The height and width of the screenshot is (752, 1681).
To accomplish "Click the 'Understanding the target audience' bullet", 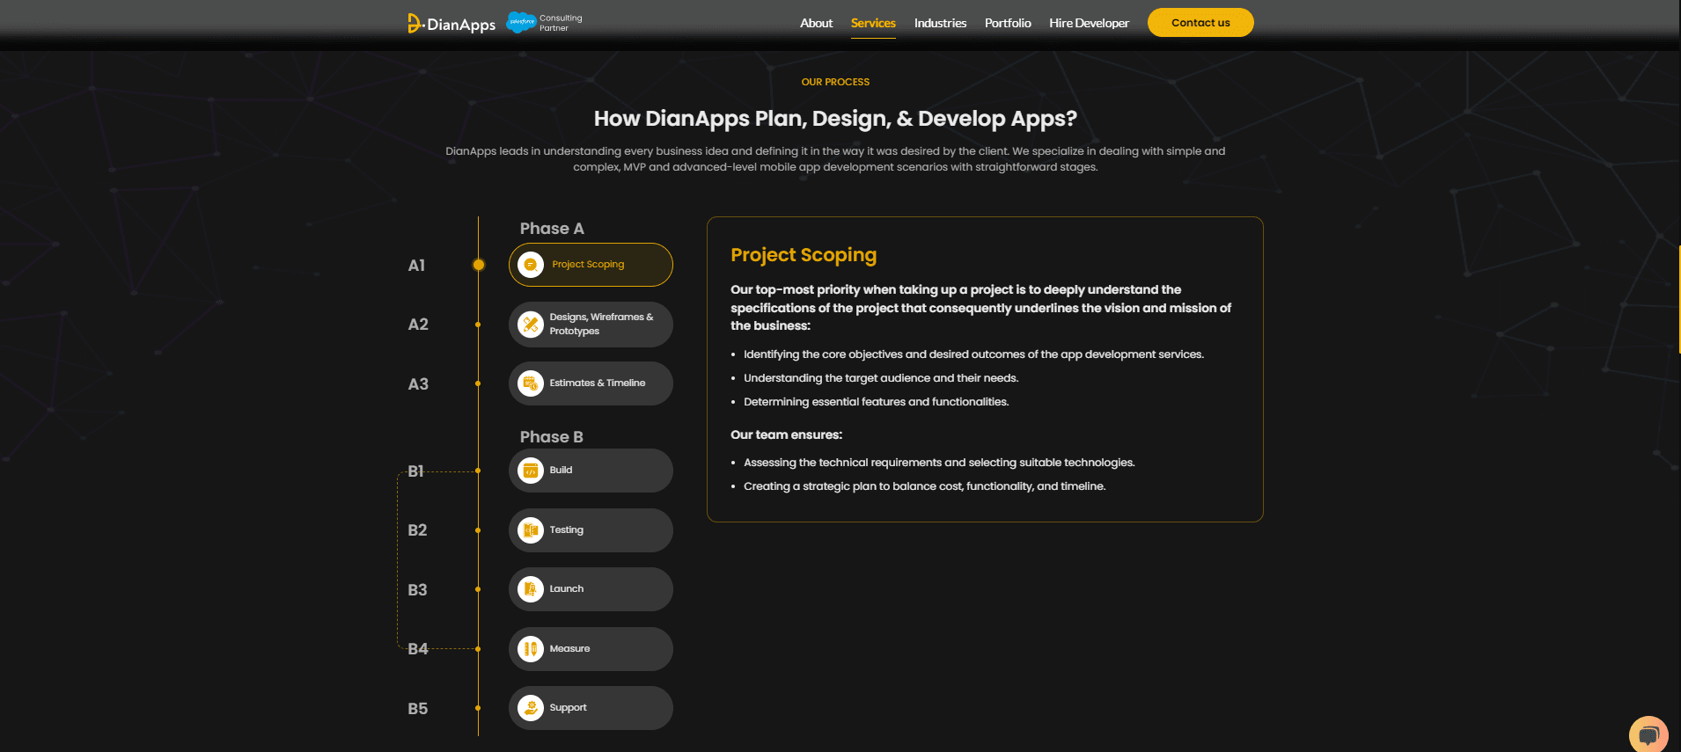I will point(881,378).
